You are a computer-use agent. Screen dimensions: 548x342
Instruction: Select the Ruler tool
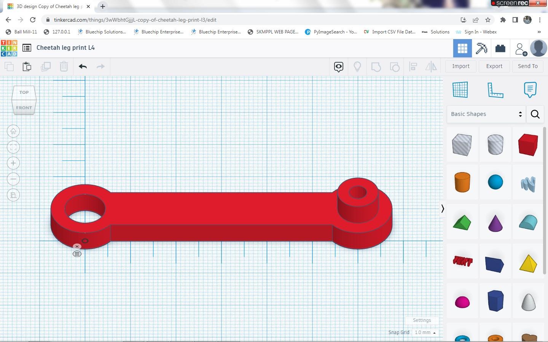[x=495, y=90]
